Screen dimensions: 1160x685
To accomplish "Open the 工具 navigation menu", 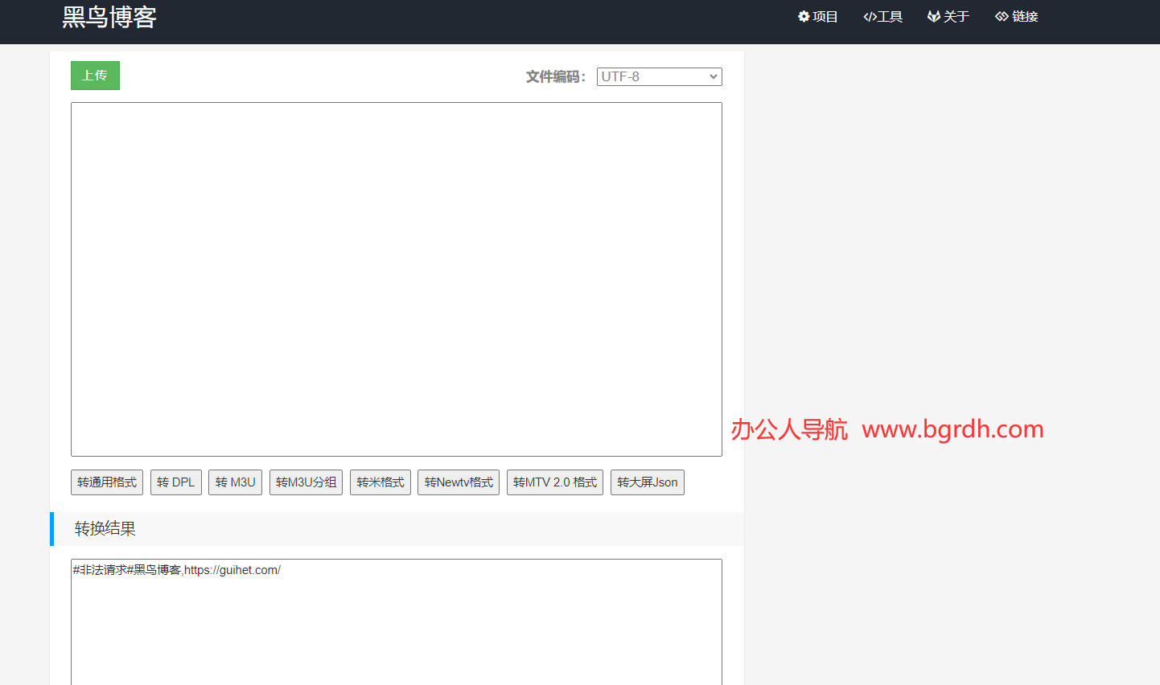I will point(890,17).
